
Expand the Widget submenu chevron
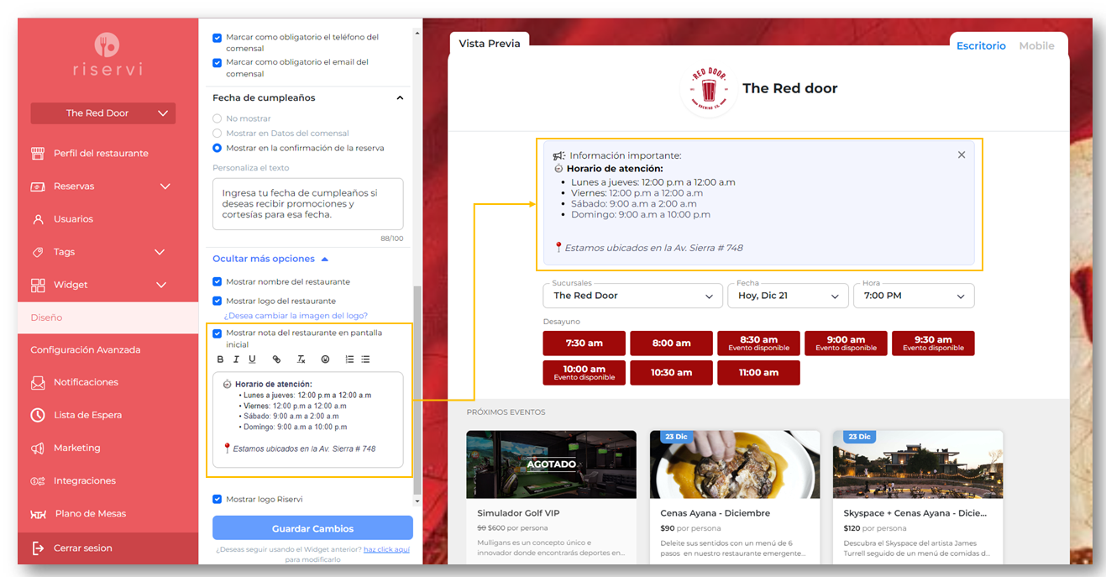[161, 285]
